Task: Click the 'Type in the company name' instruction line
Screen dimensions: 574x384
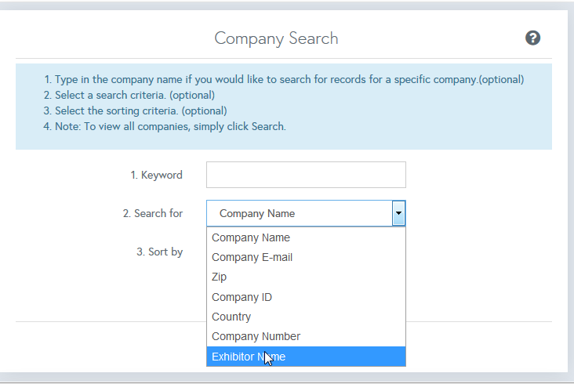Action: (284, 79)
